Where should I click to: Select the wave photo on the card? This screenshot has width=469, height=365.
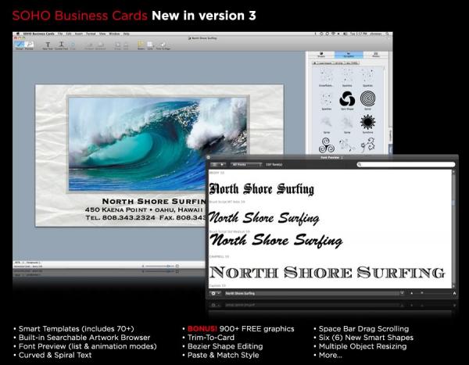point(158,145)
